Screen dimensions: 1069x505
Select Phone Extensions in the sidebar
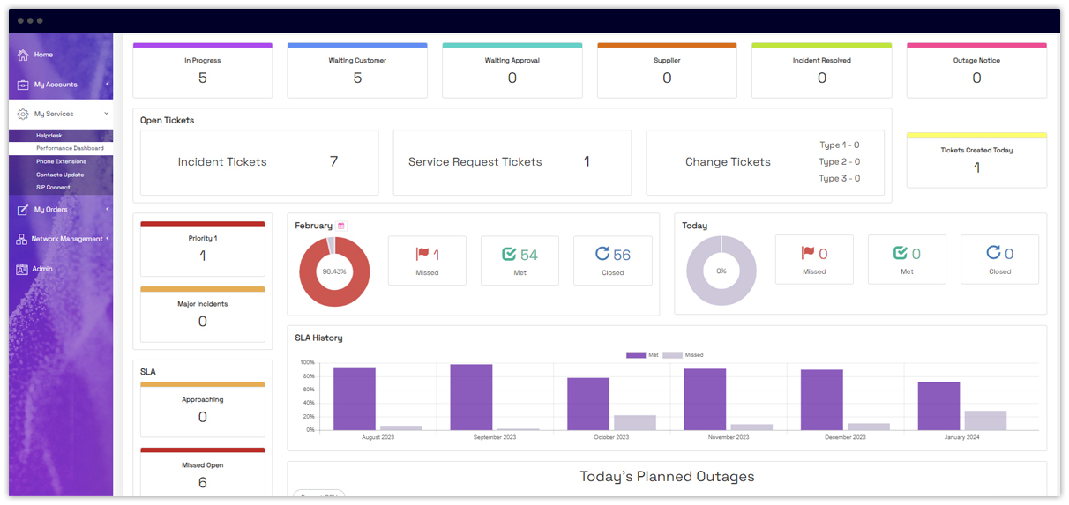61,161
